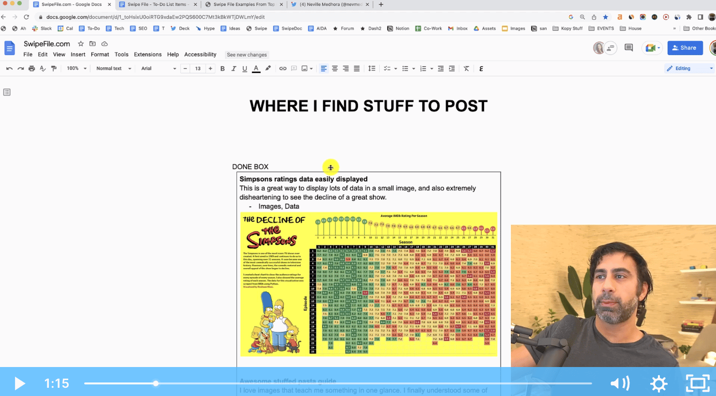Insert a checklist
The height and width of the screenshot is (396, 716).
[x=387, y=69]
